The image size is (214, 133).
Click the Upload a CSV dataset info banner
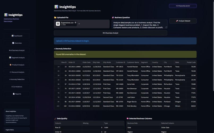pyautogui.click(x=125, y=41)
